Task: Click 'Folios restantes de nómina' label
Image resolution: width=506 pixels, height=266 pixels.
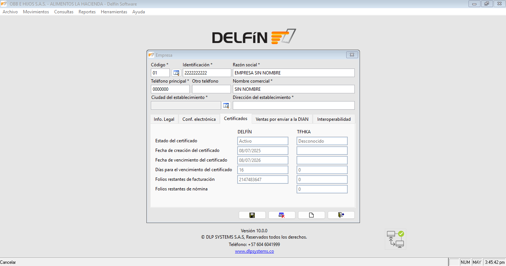Action: pyautogui.click(x=181, y=189)
